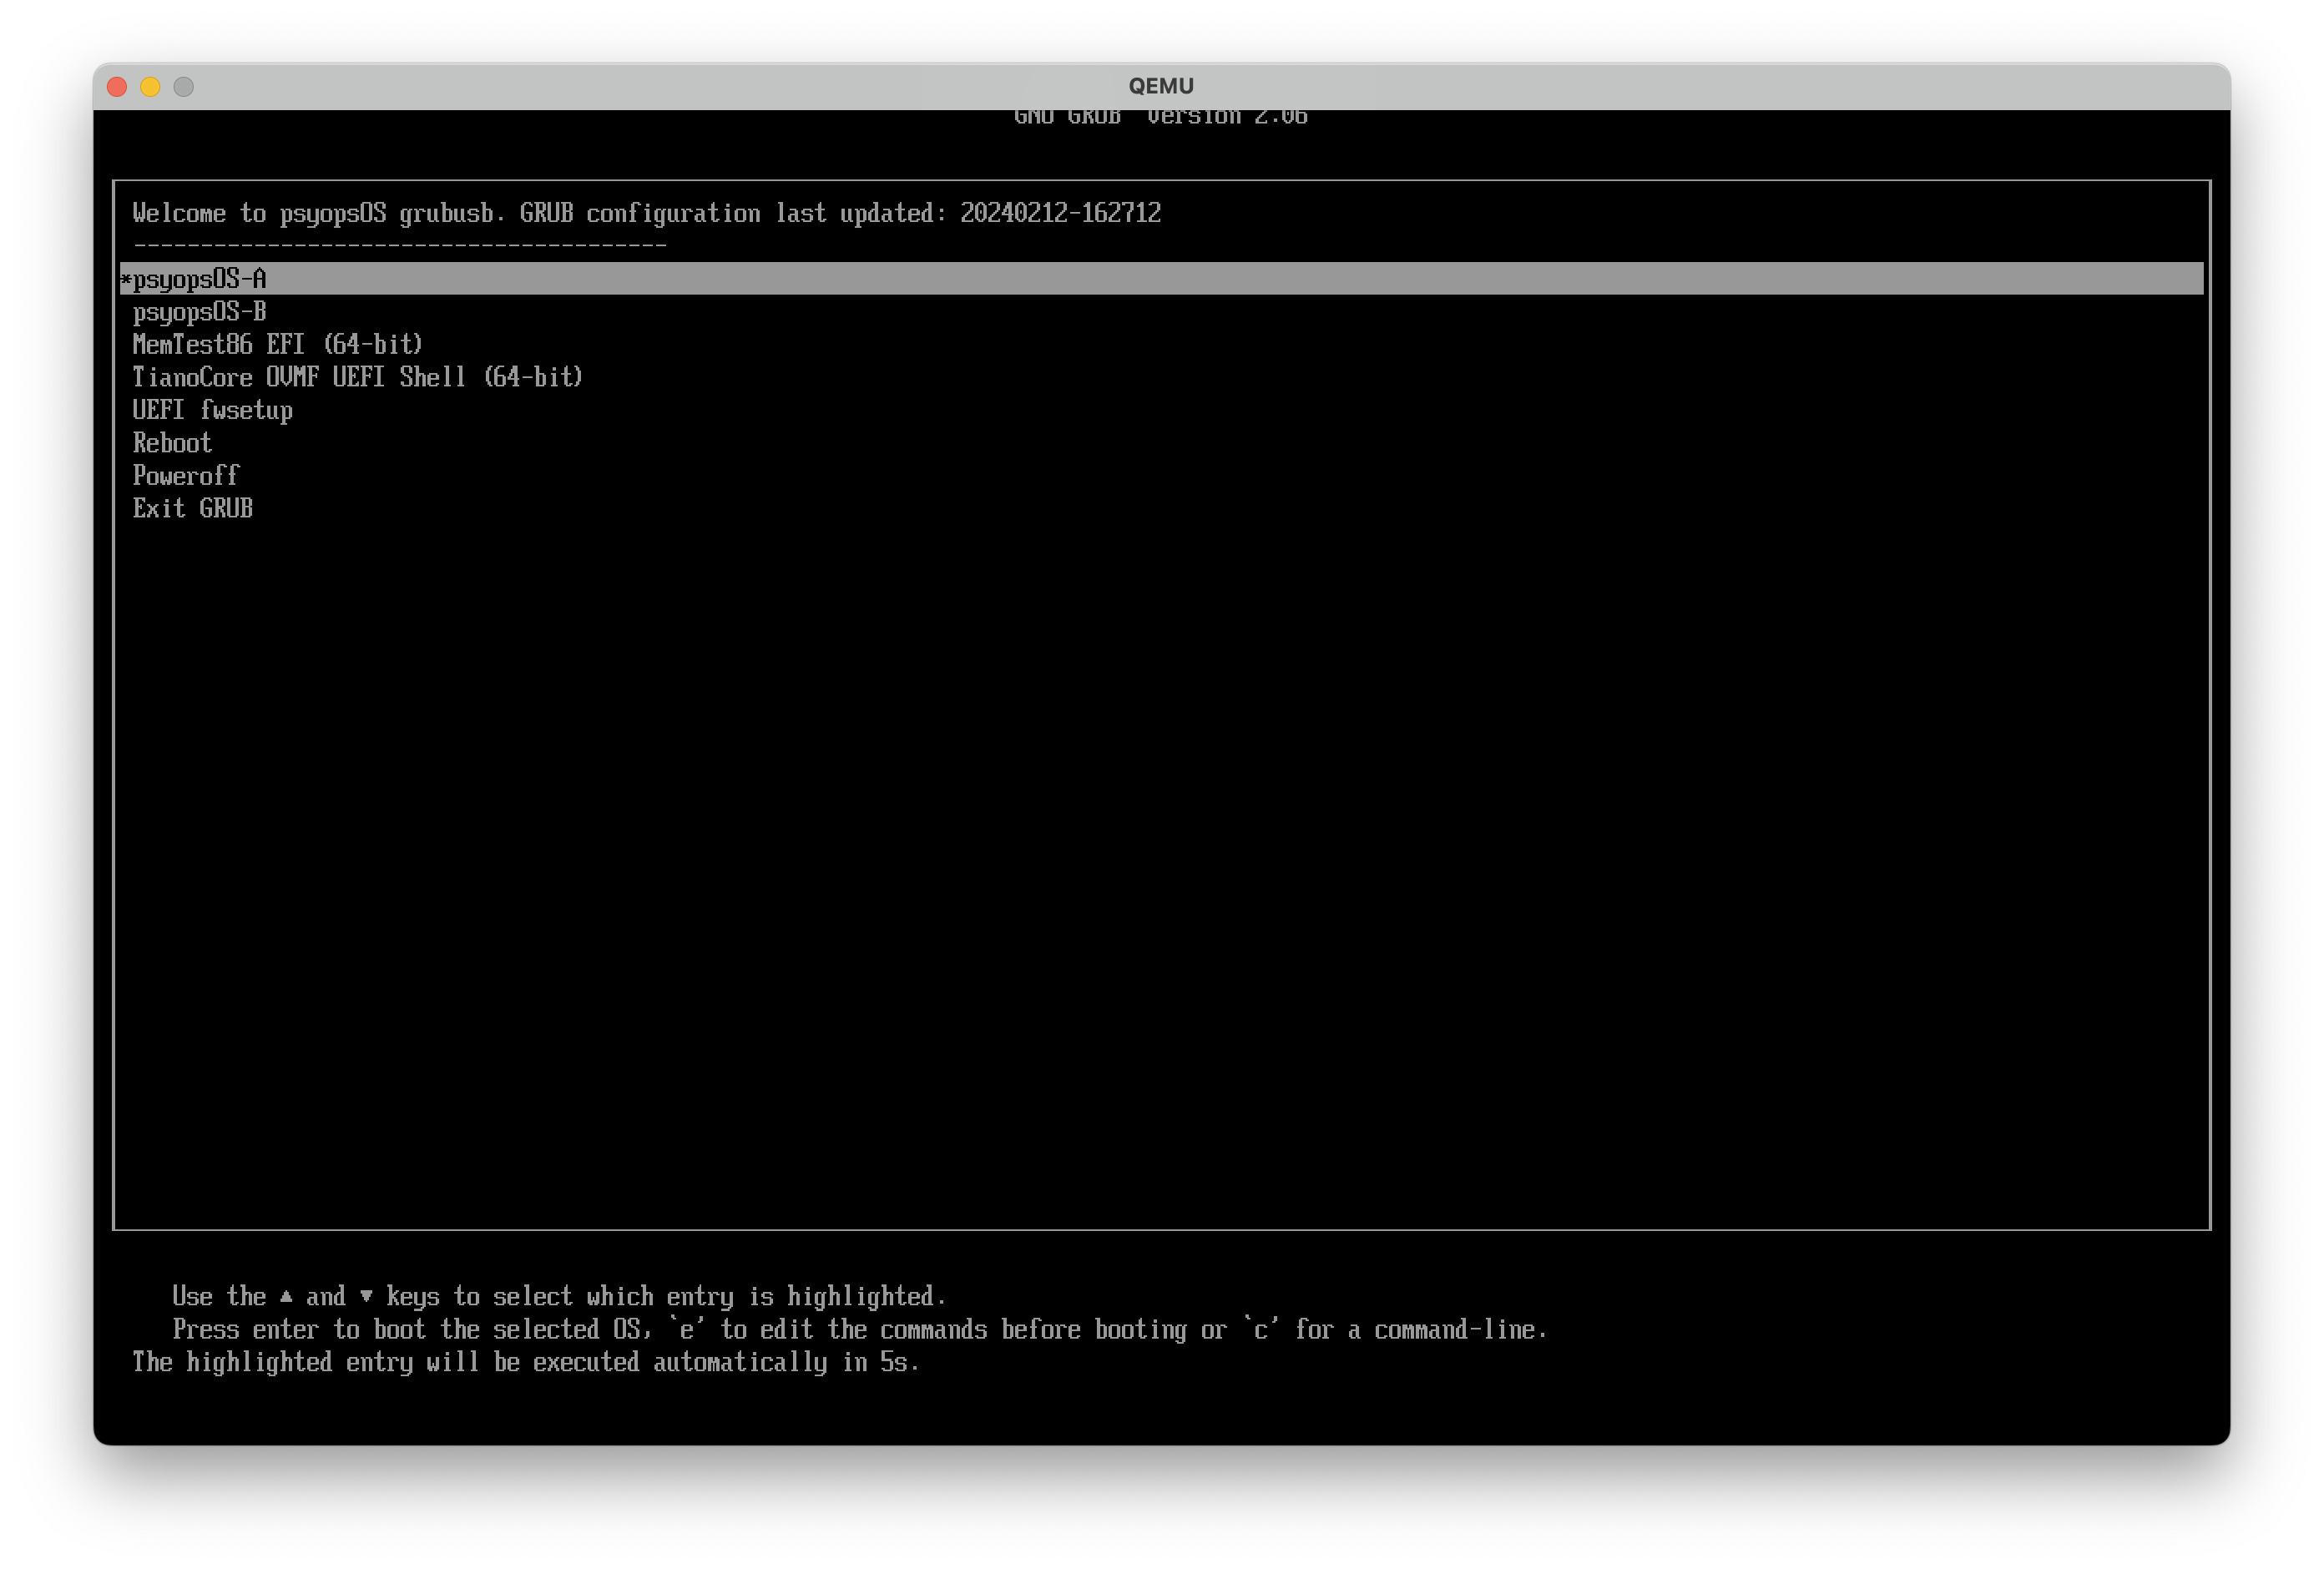Click the GNU GRUB version heading
Screen dimensions: 2324x1569
pos(1161,117)
